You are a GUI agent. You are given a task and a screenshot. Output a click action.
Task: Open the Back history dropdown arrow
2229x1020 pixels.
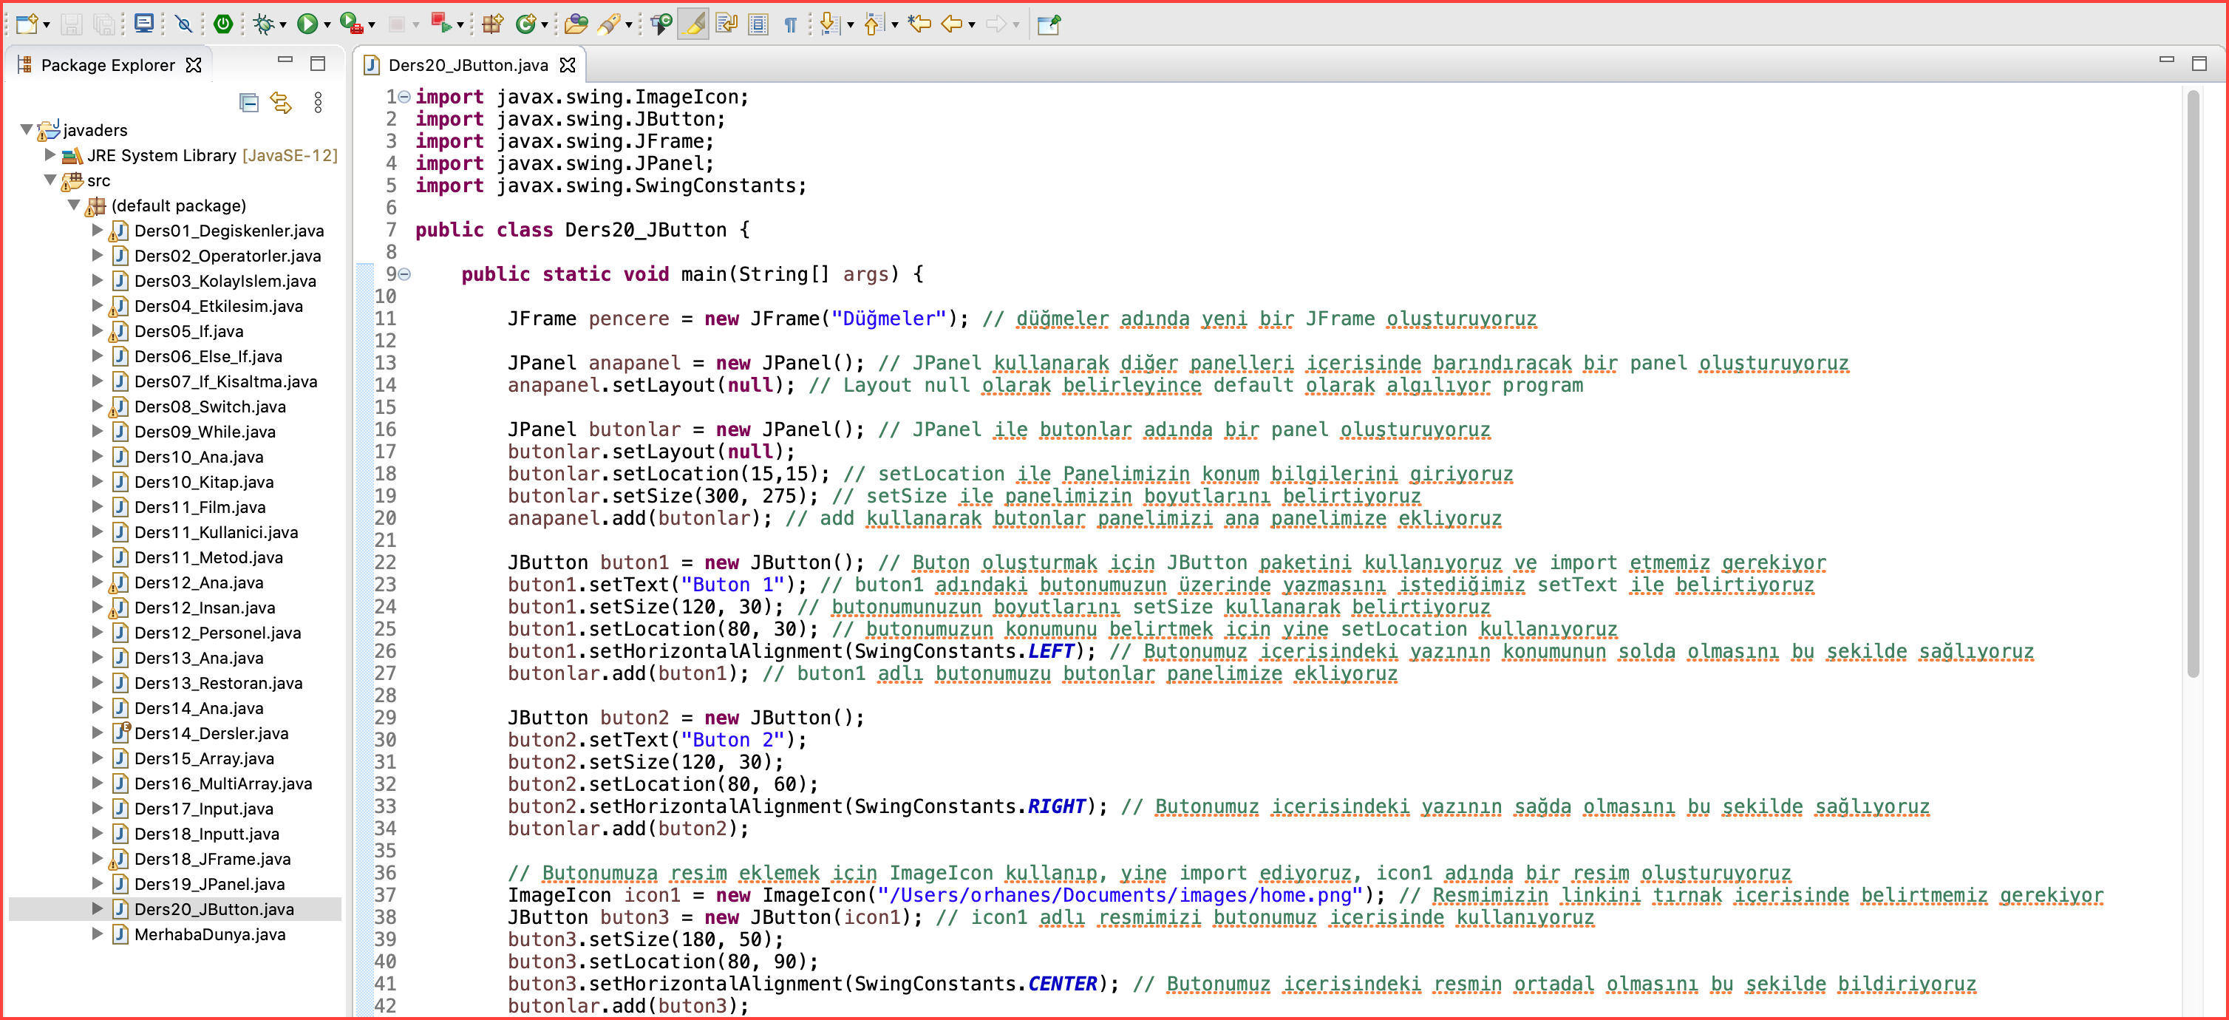[x=972, y=26]
